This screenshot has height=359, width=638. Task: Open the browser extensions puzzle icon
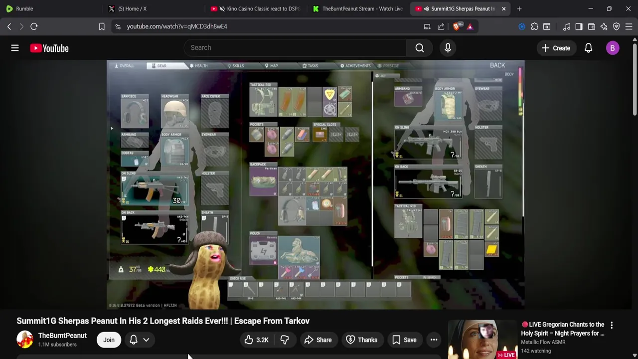tap(534, 26)
